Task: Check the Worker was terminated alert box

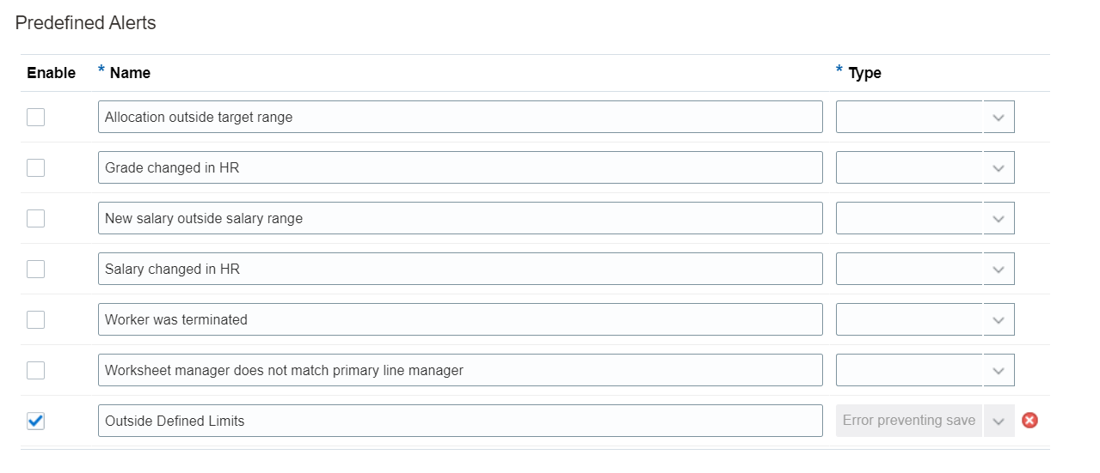Action: pyautogui.click(x=35, y=320)
